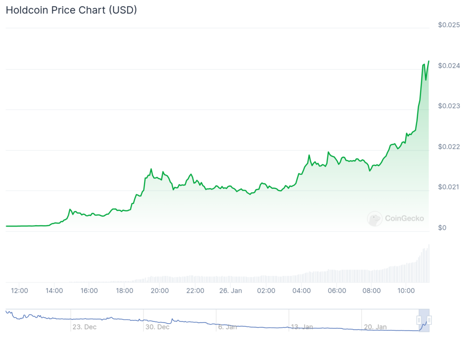Click the 13. Jan date in navigator
Viewport: 467px width, 340px height.
(x=301, y=327)
